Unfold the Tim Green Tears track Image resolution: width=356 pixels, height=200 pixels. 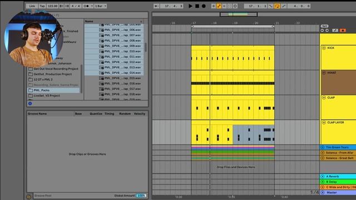pyautogui.click(x=323, y=147)
